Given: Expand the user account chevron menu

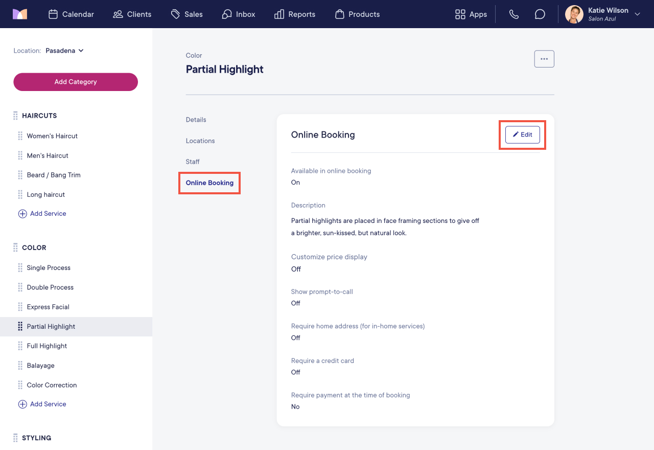Looking at the screenshot, I should pos(637,14).
